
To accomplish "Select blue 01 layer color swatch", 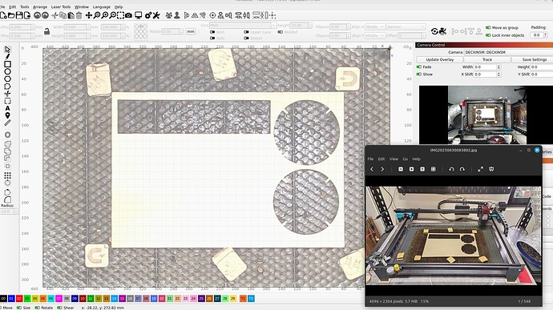I will coord(11,299).
